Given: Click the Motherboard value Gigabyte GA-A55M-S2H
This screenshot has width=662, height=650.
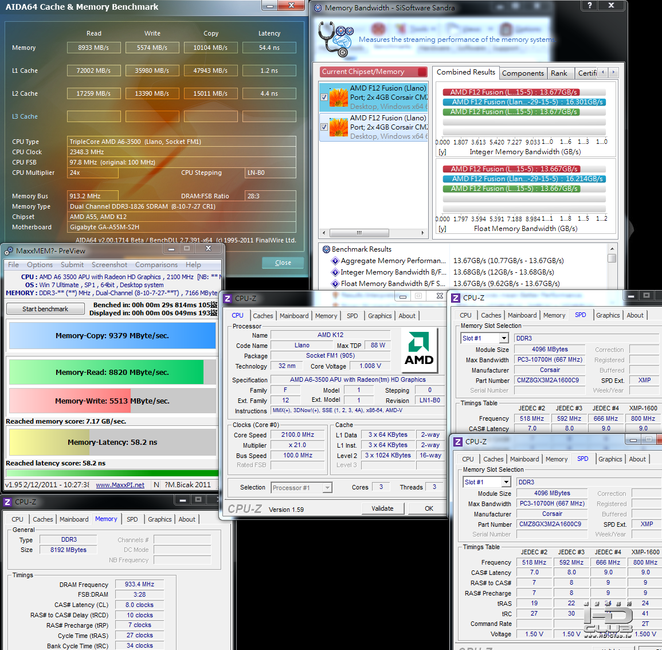Looking at the screenshot, I should pyautogui.click(x=182, y=227).
